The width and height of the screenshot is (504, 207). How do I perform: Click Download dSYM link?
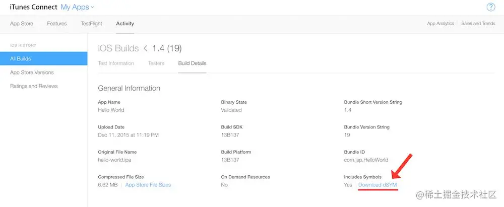tap(377, 185)
